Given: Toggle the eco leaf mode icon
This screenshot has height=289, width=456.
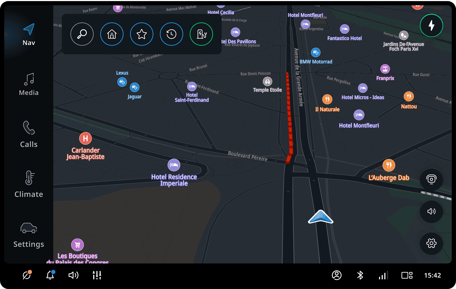Looking at the screenshot, I should click(27, 275).
